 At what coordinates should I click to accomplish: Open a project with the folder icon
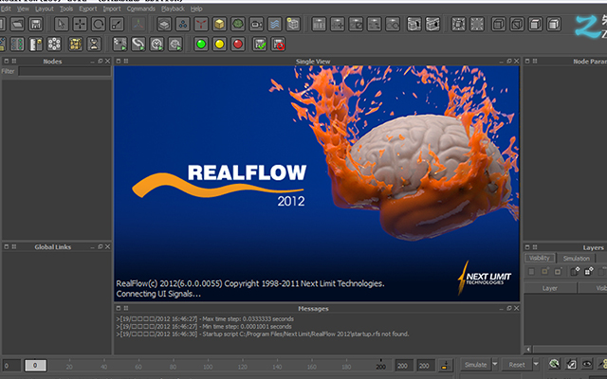(17, 24)
